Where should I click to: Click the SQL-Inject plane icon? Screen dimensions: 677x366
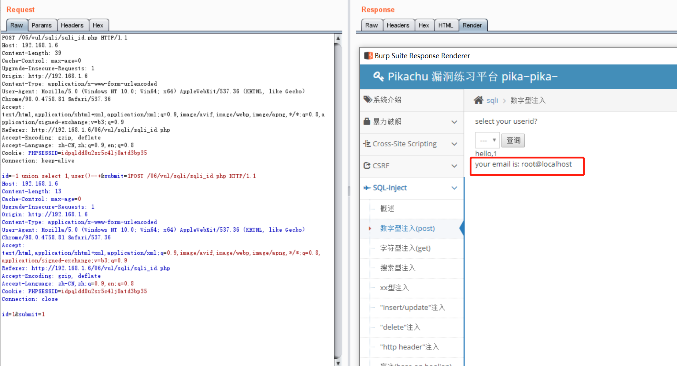click(367, 188)
